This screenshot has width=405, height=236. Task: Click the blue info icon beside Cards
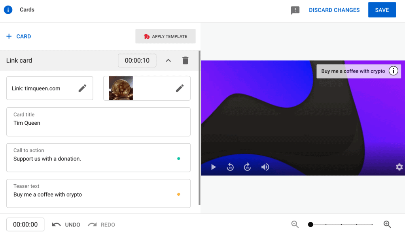click(8, 10)
